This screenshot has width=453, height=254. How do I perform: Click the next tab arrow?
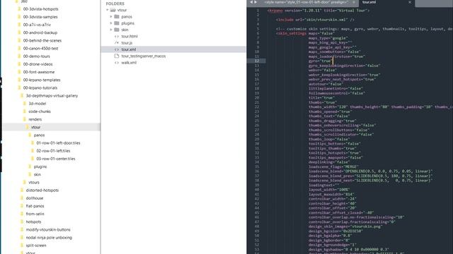pyautogui.click(x=256, y=2)
